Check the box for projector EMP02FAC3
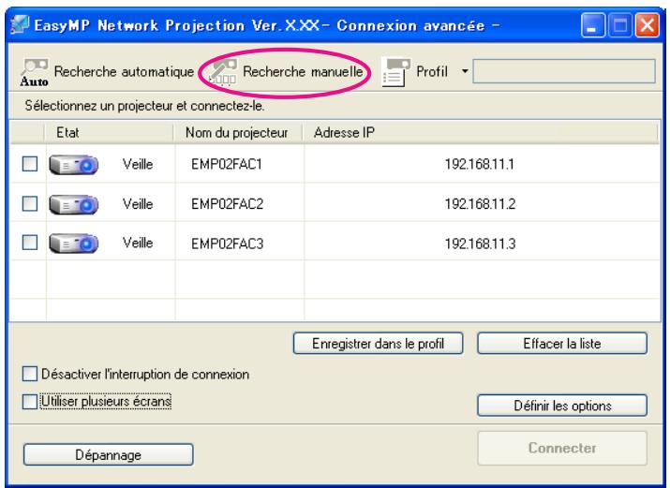Viewport: 670px width, 488px height. click(30, 242)
